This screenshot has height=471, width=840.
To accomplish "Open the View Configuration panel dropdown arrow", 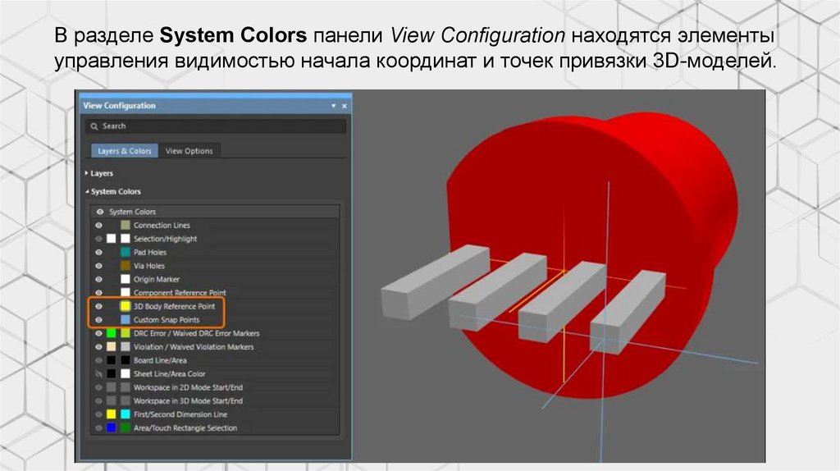I will pyautogui.click(x=333, y=107).
